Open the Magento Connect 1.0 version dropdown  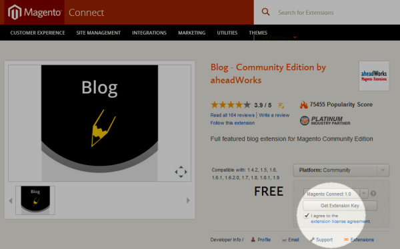click(335, 194)
